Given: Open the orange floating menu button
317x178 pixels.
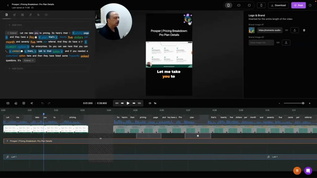Looking at the screenshot, I should coord(297,171).
